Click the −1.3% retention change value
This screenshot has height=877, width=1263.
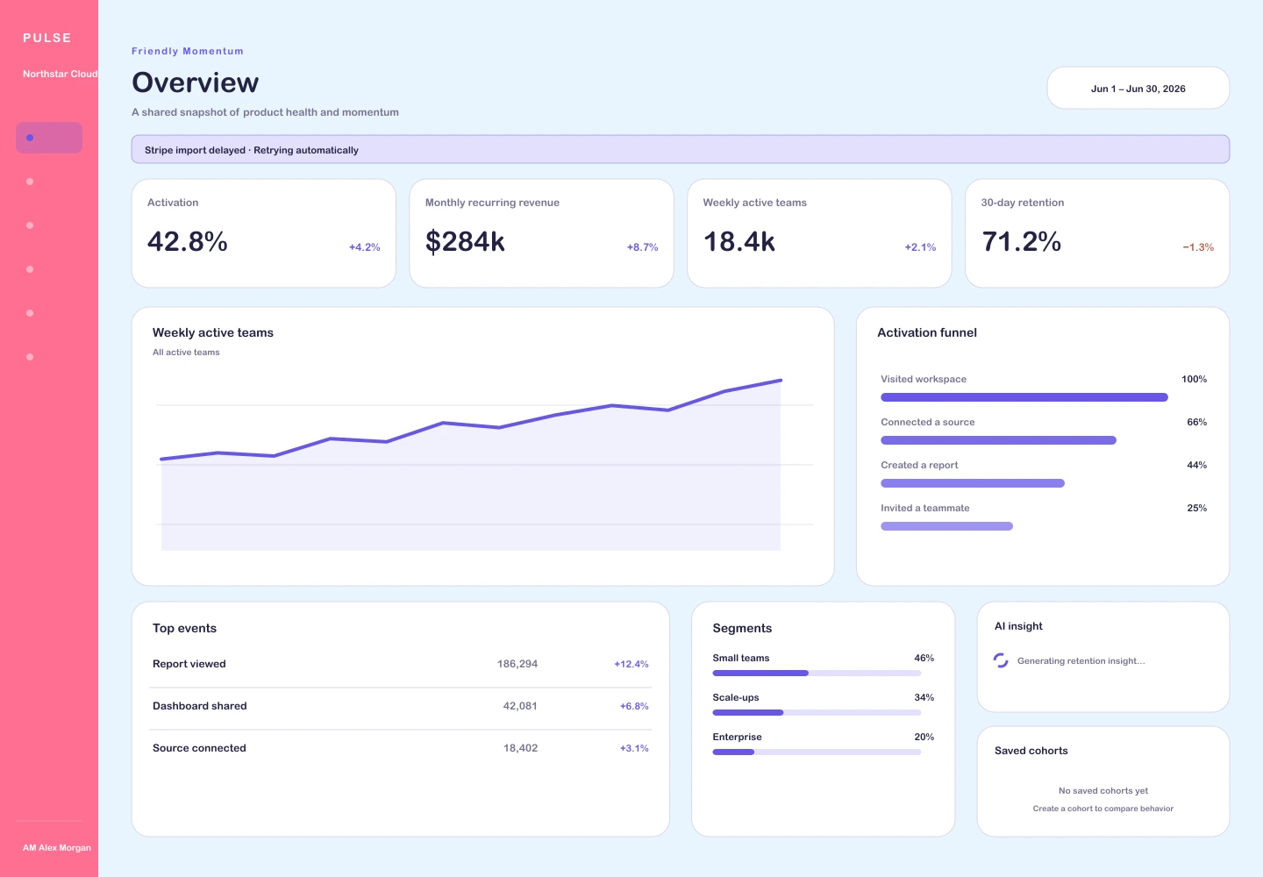tap(1198, 247)
